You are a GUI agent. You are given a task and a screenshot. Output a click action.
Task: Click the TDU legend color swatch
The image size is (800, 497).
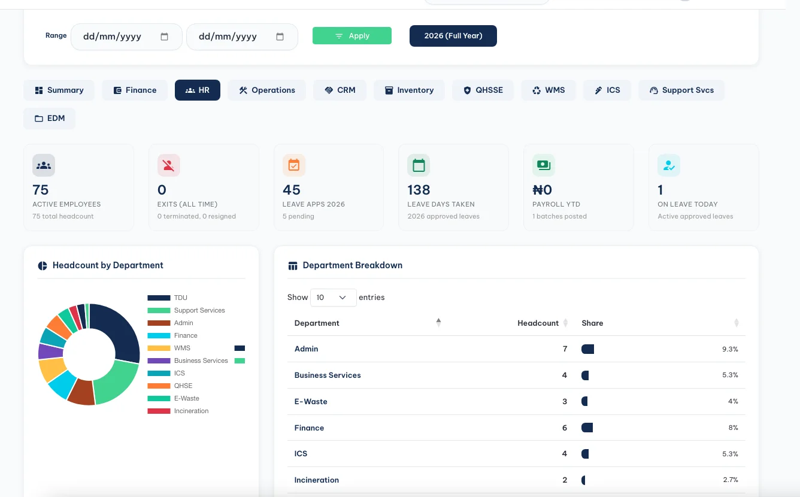click(x=159, y=298)
